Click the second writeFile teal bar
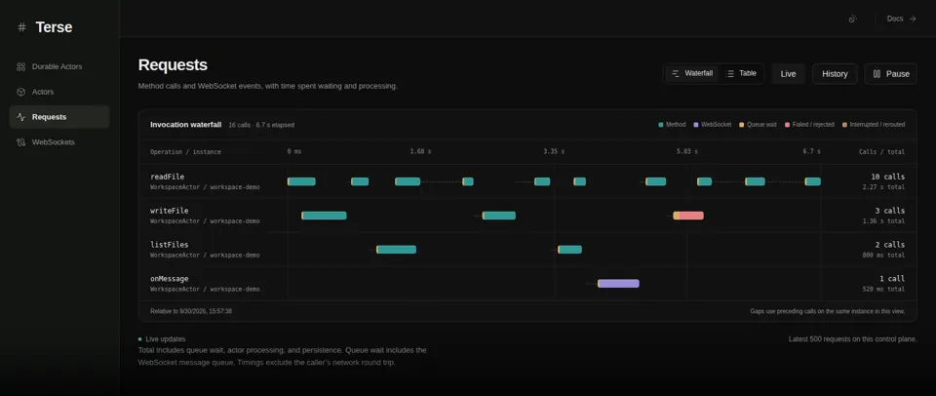Viewport: 936px width, 396px height. (x=499, y=216)
